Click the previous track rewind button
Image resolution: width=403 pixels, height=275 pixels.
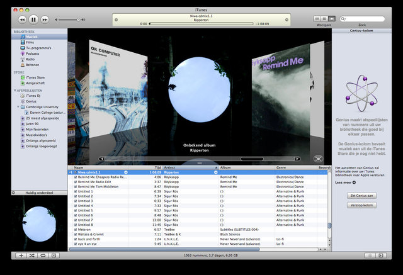click(x=23, y=20)
